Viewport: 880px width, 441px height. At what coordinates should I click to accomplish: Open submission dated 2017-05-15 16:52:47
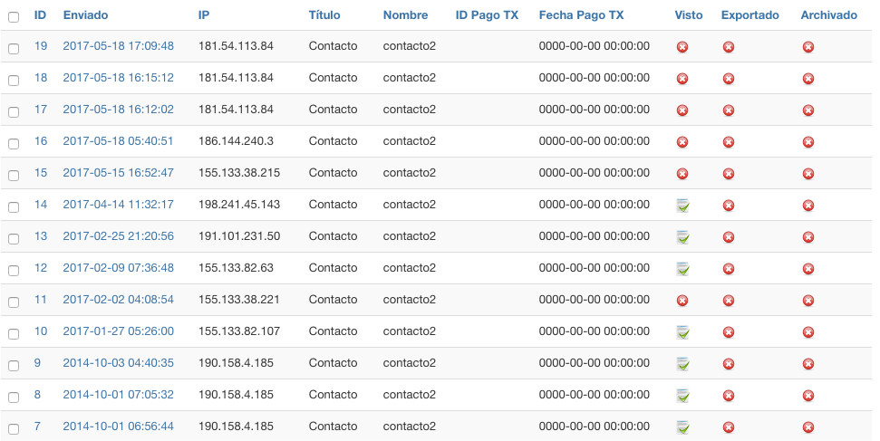click(x=119, y=173)
